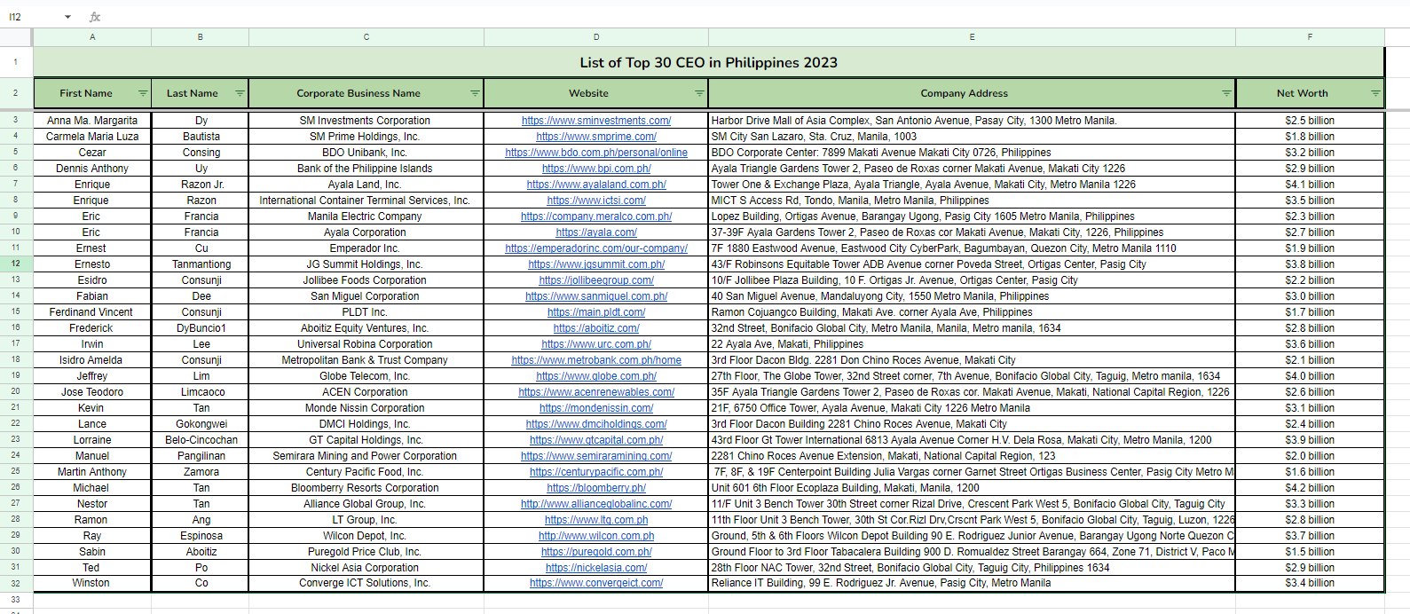Select the cell 'San Miguel Corporation'
Viewport: 1410px width, 614px height.
(365, 296)
